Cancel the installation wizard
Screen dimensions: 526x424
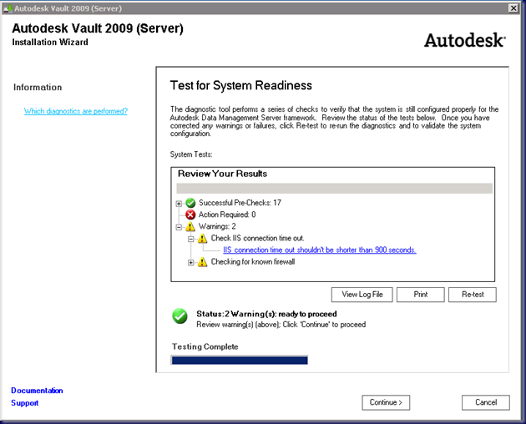[x=486, y=402]
